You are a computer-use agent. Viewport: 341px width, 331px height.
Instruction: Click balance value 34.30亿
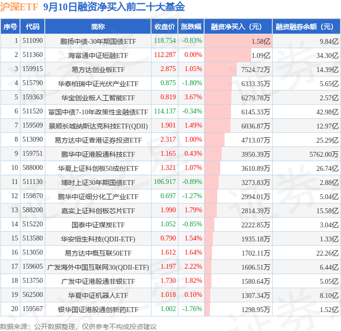[x=327, y=55]
